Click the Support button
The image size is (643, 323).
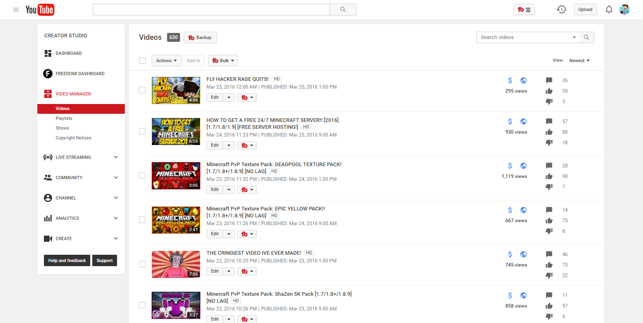point(104,260)
